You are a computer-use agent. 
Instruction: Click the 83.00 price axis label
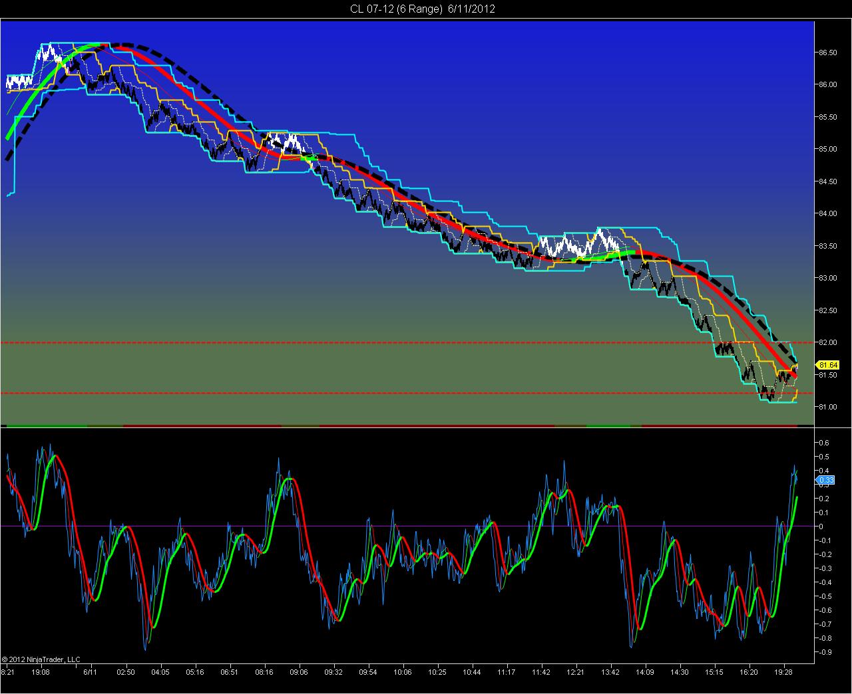pos(828,278)
